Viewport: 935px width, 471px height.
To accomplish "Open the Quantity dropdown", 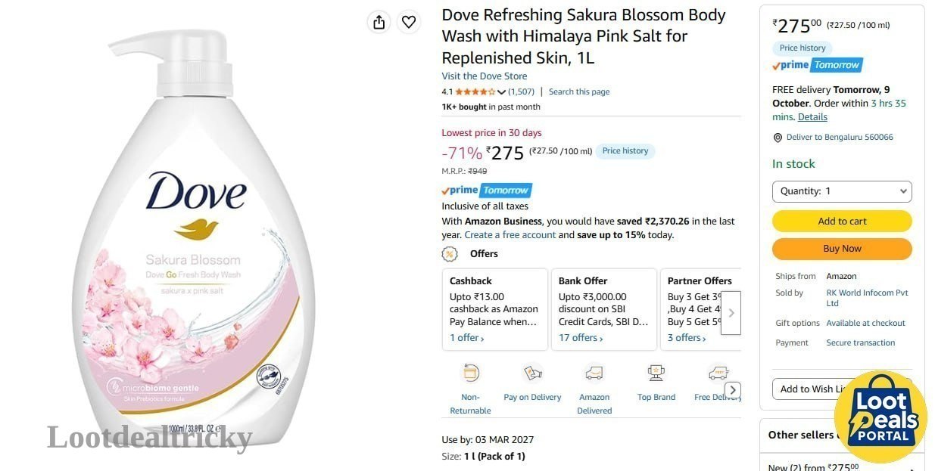I will [x=842, y=191].
